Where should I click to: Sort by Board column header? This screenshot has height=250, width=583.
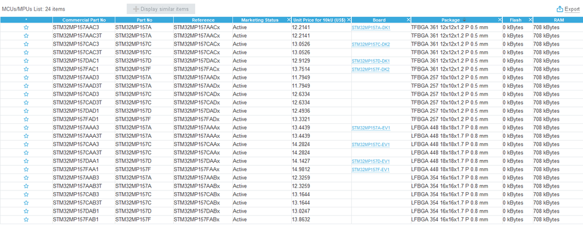pos(379,20)
